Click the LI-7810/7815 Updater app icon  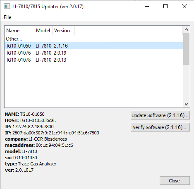7,6
